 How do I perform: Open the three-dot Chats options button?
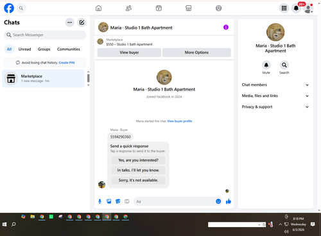[70, 22]
